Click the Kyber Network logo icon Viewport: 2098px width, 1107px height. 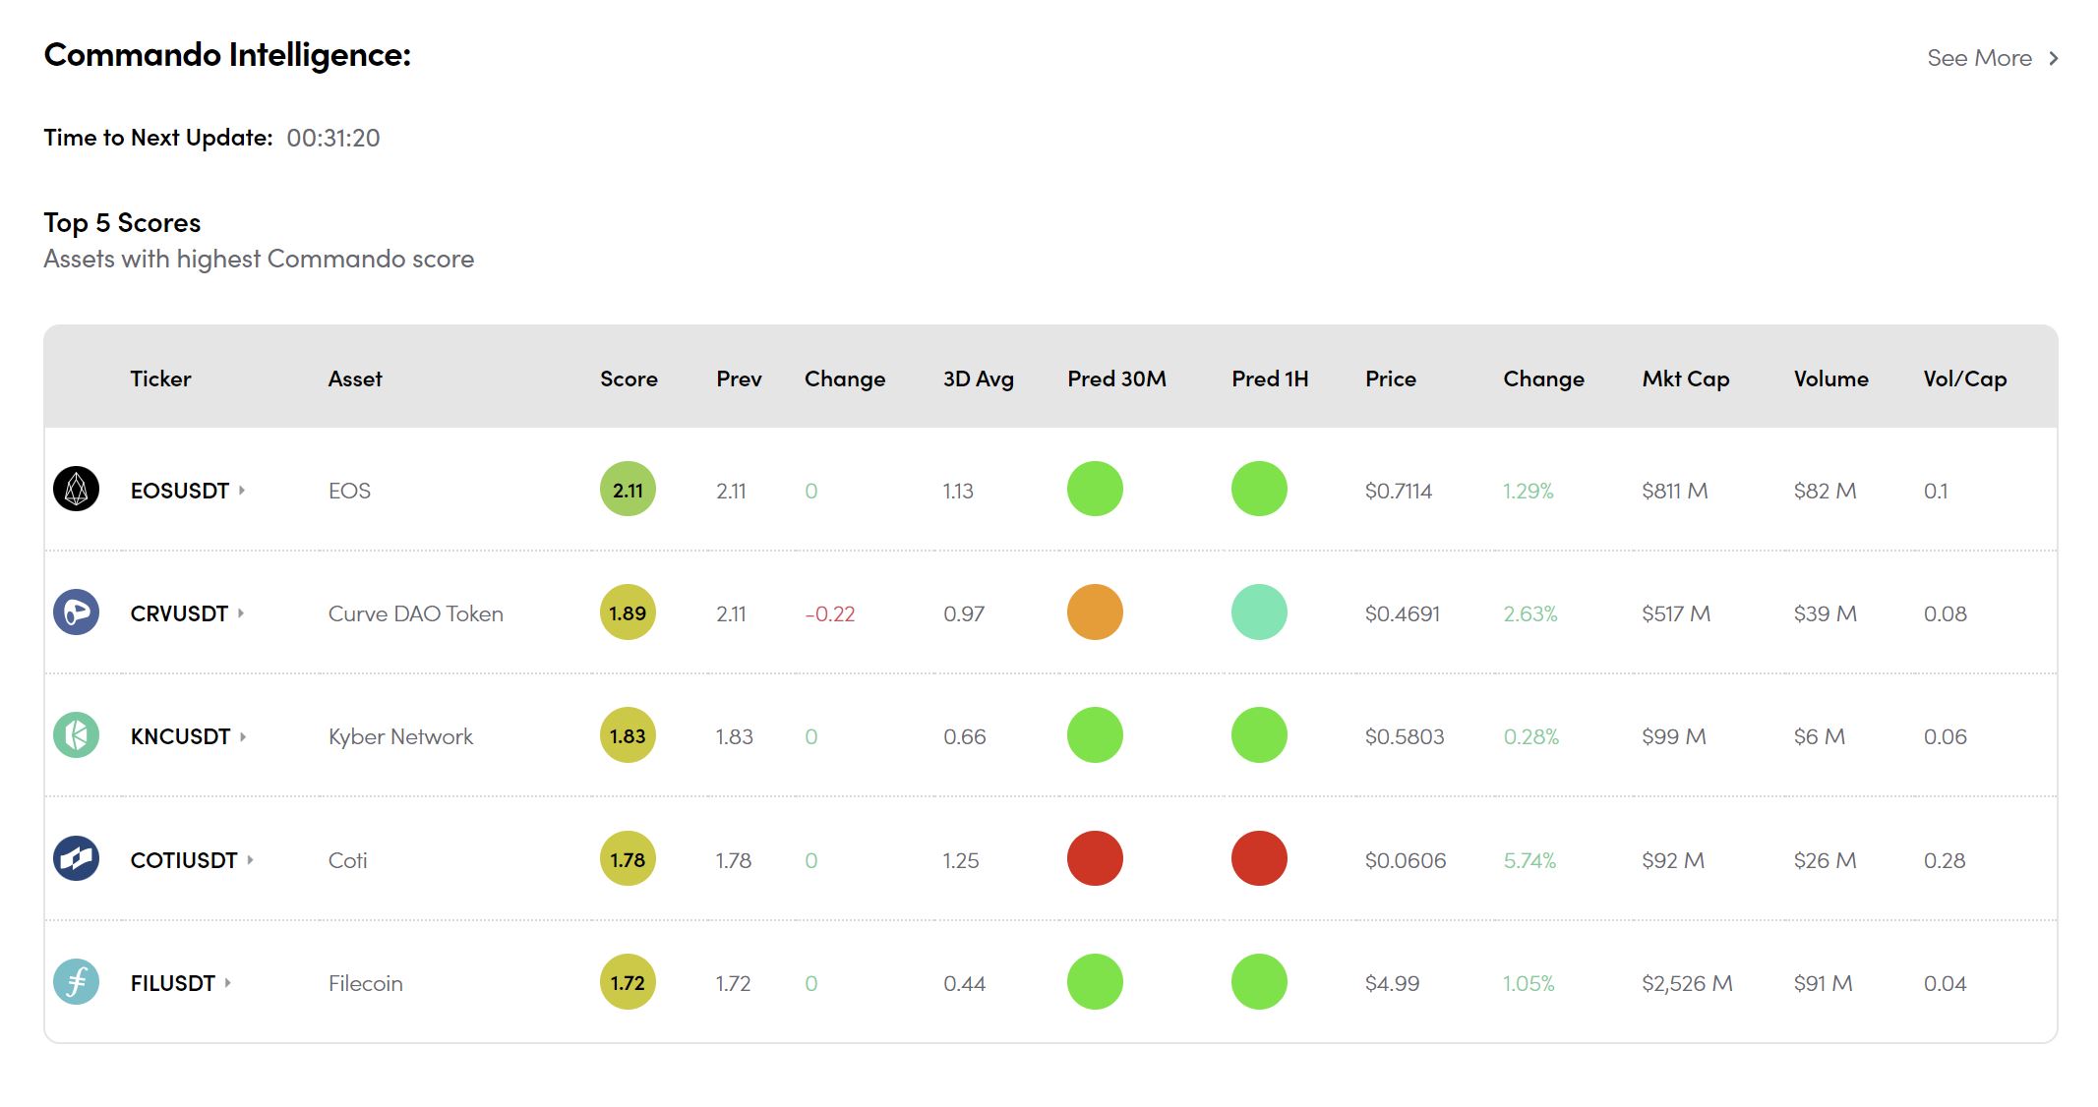click(76, 735)
